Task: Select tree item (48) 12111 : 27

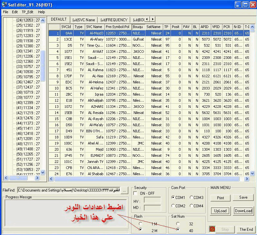Action: coord(28,144)
